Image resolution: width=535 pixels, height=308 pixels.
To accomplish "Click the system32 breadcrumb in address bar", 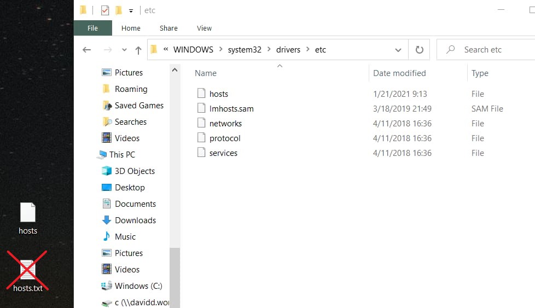I will point(245,50).
